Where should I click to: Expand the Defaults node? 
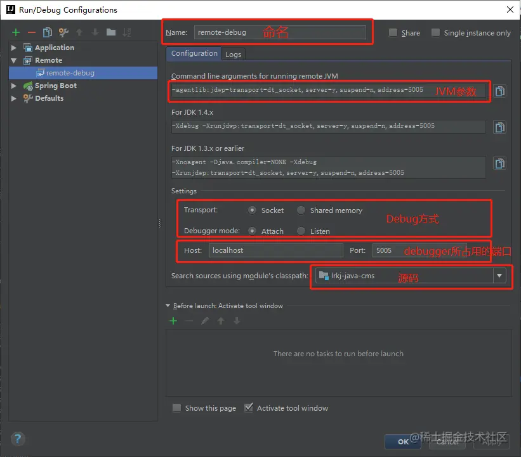13,98
